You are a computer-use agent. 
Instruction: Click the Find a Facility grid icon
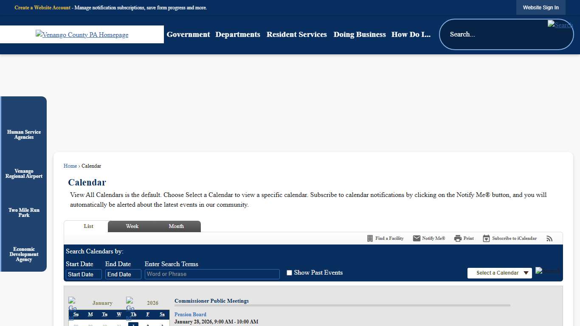point(370,239)
